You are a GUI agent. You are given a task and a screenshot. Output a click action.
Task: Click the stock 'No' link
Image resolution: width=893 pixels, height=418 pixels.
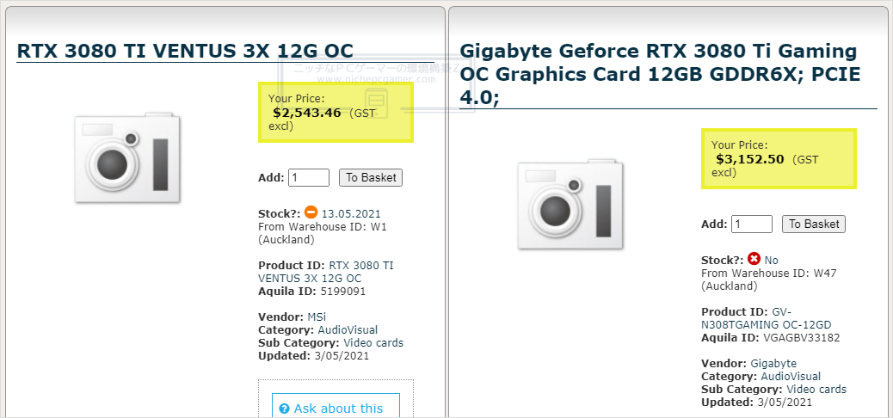(771, 261)
